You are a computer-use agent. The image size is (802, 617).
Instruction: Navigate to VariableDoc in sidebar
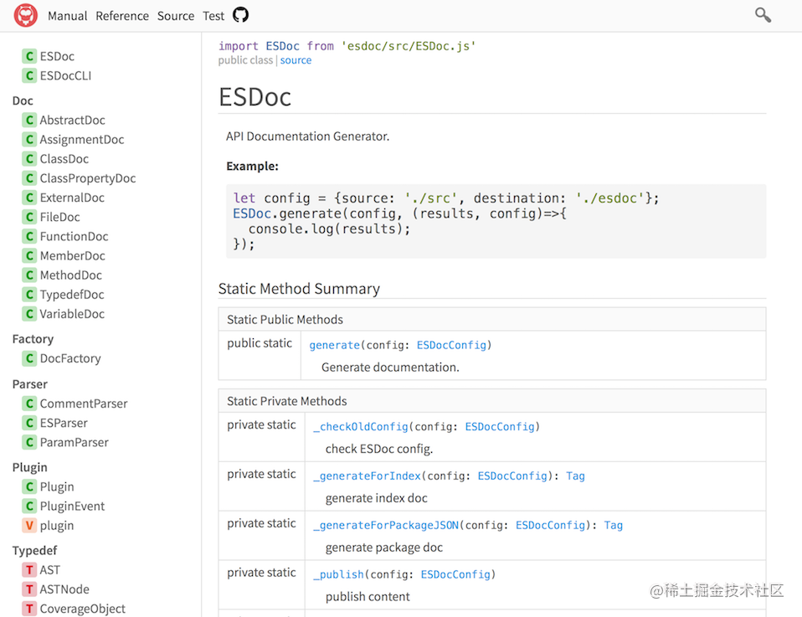72,314
